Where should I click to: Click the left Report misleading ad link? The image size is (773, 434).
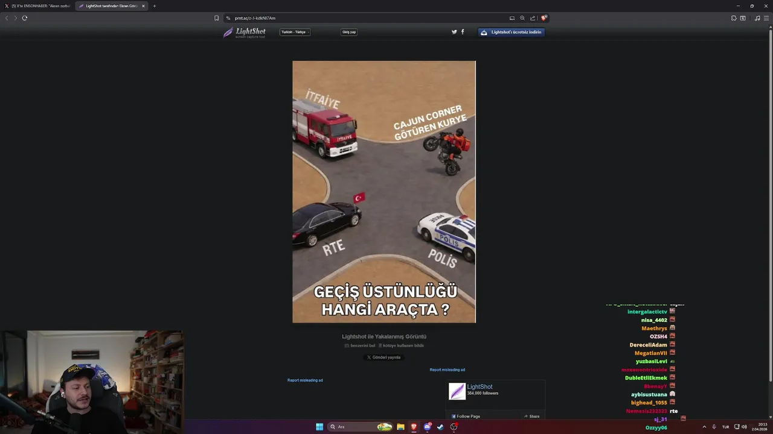305,380
